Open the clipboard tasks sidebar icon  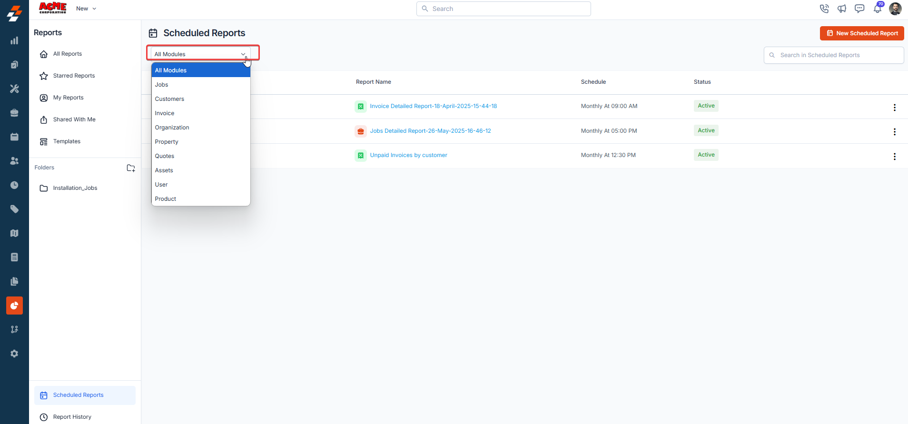[x=14, y=65]
